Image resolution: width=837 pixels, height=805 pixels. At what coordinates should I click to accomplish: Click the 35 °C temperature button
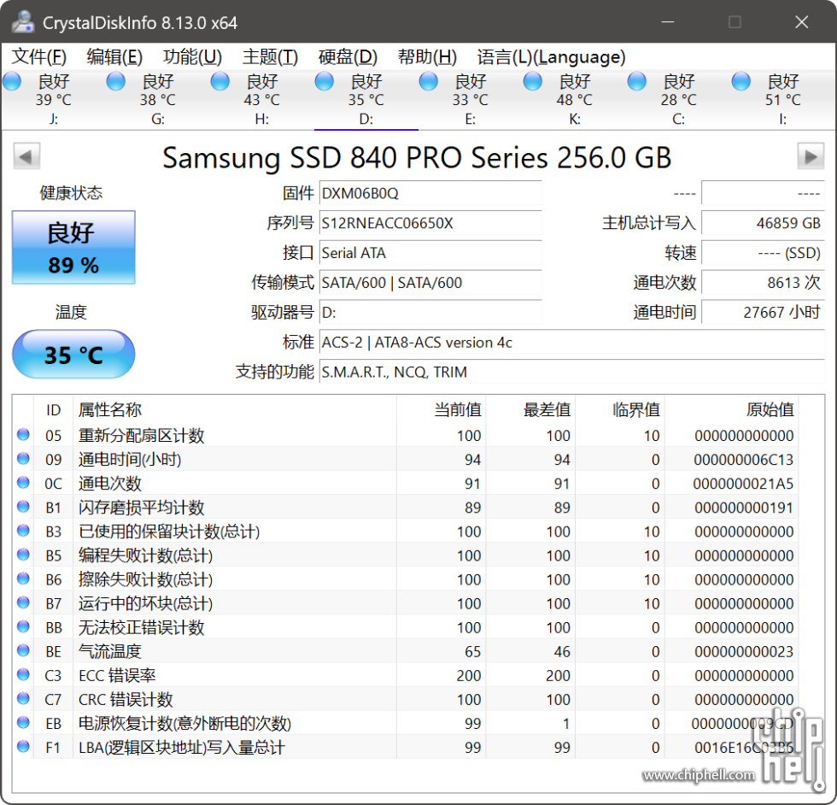click(73, 354)
